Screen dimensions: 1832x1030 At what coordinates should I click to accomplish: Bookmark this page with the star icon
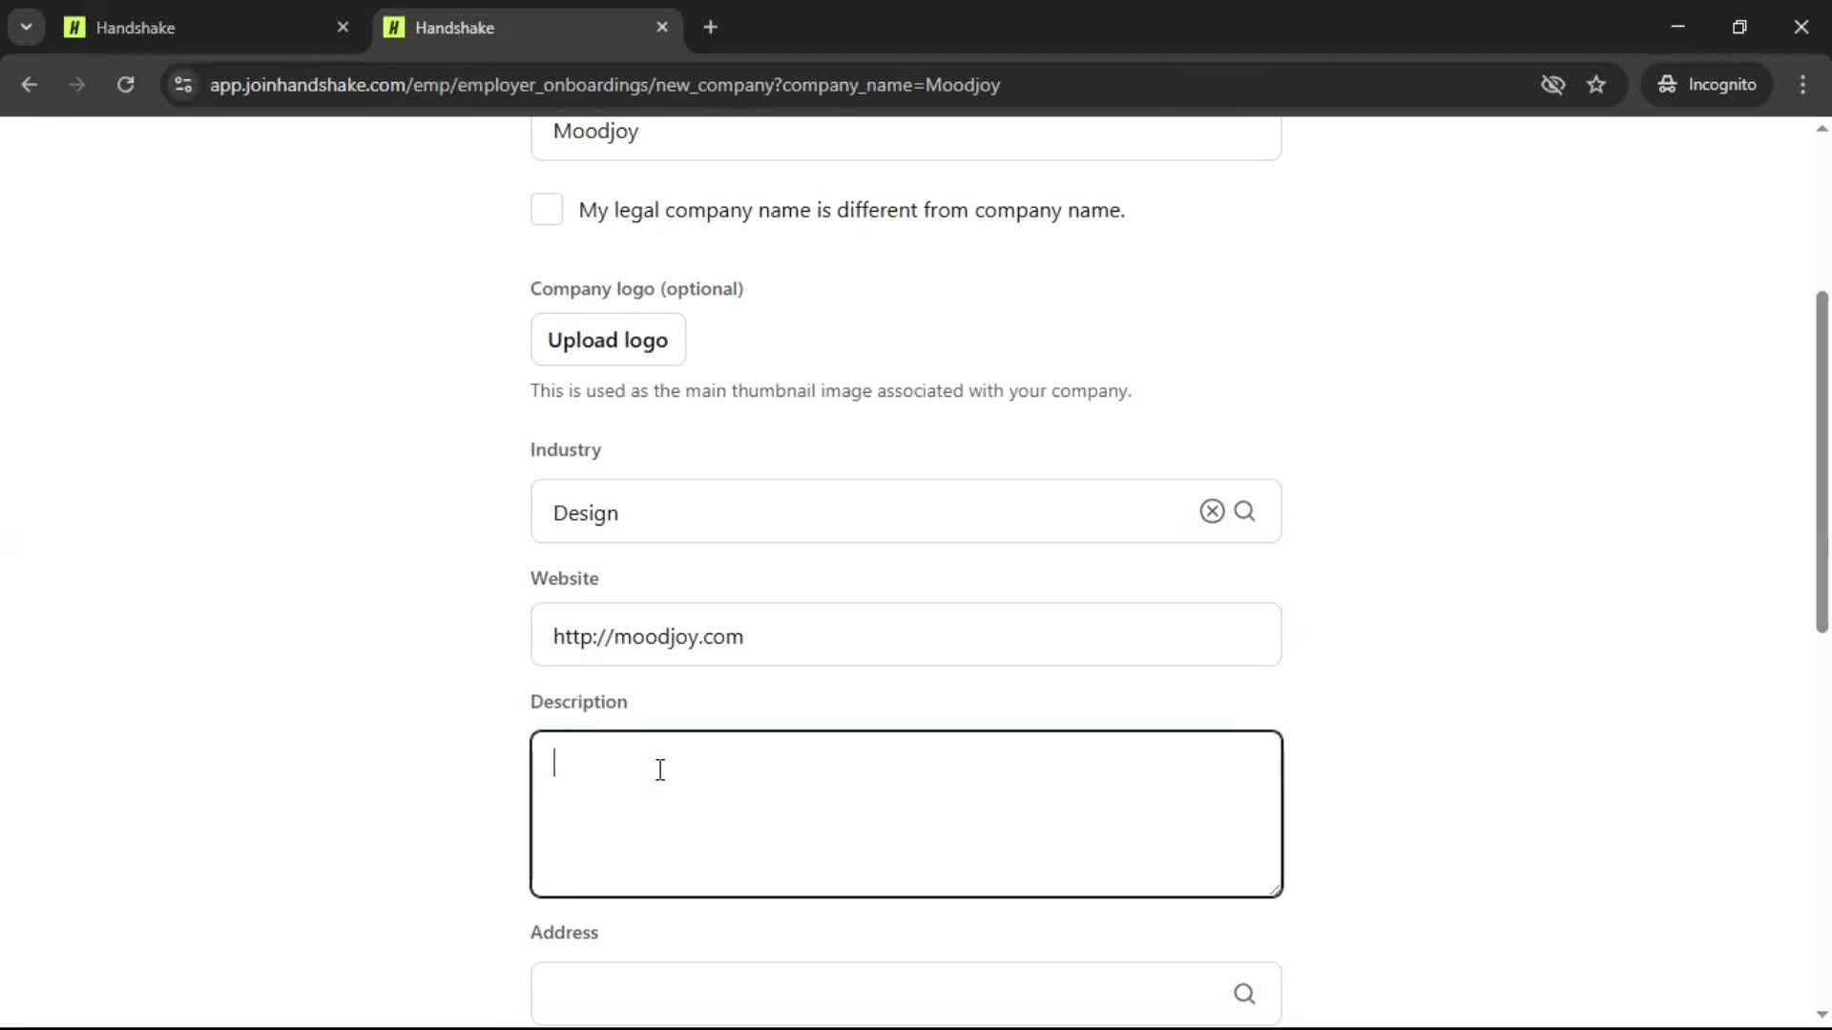[x=1596, y=85]
